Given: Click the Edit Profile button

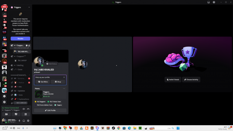Looking at the screenshot, I should [x=50, y=110].
